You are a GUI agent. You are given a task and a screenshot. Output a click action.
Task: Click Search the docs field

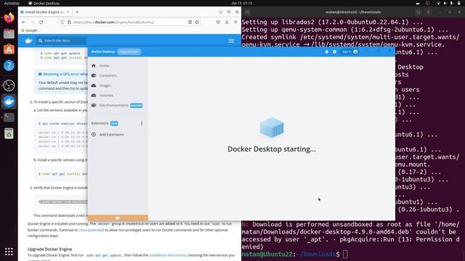61,41
